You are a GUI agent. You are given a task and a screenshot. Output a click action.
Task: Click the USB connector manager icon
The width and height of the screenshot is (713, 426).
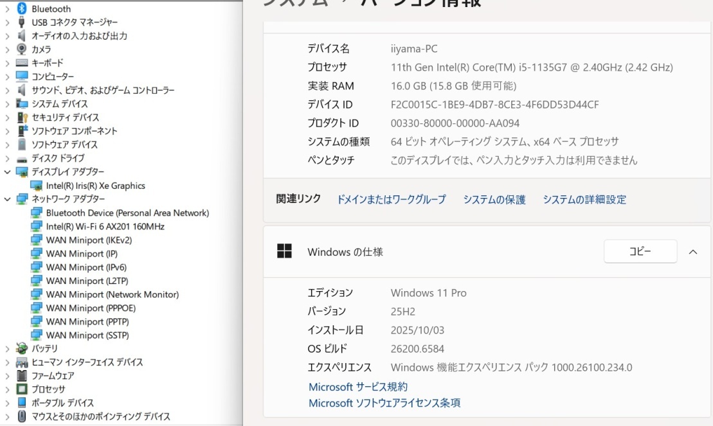tap(22, 22)
